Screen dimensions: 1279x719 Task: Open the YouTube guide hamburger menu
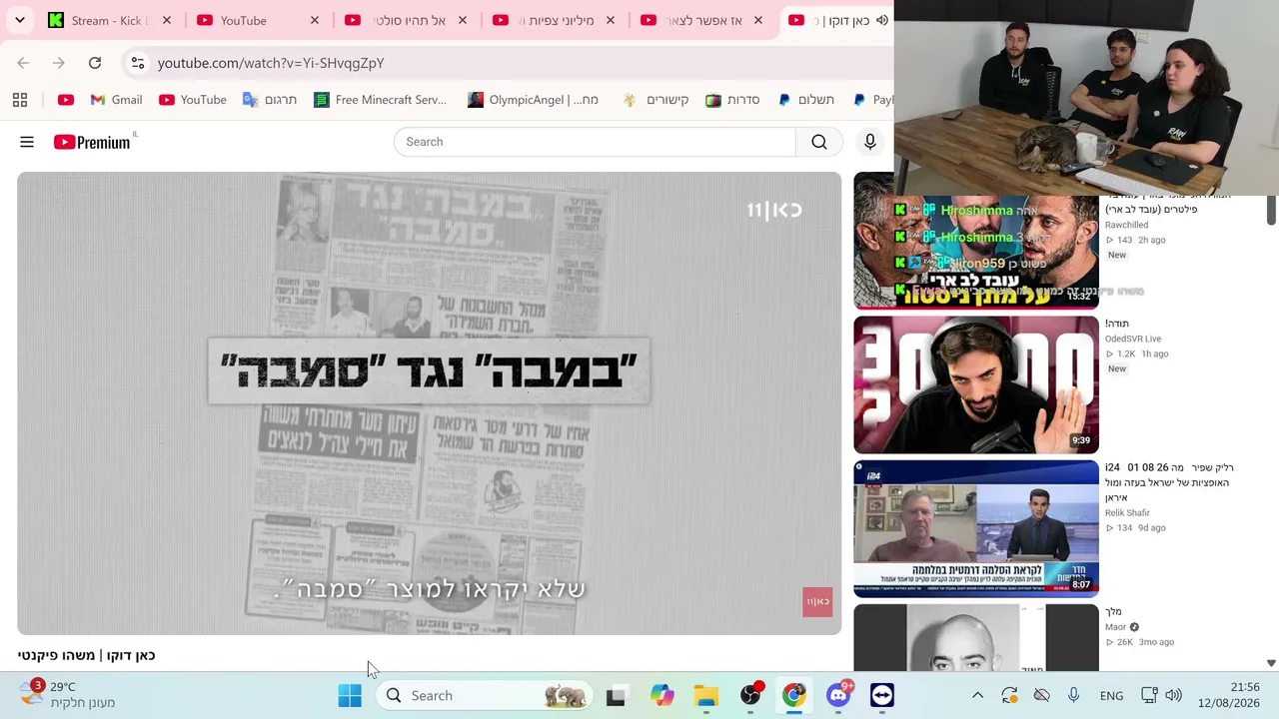click(27, 142)
